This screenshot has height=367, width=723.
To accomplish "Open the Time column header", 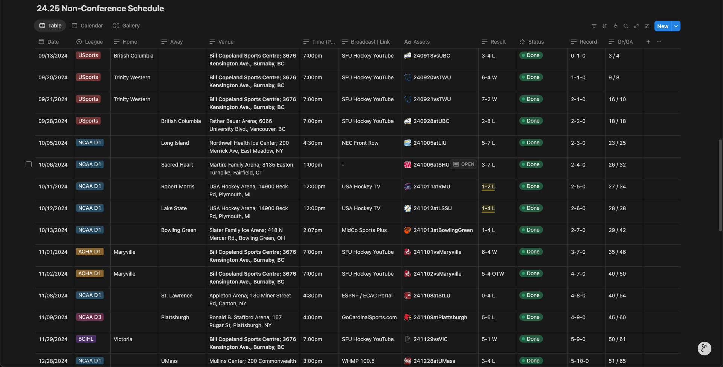I will pyautogui.click(x=319, y=42).
